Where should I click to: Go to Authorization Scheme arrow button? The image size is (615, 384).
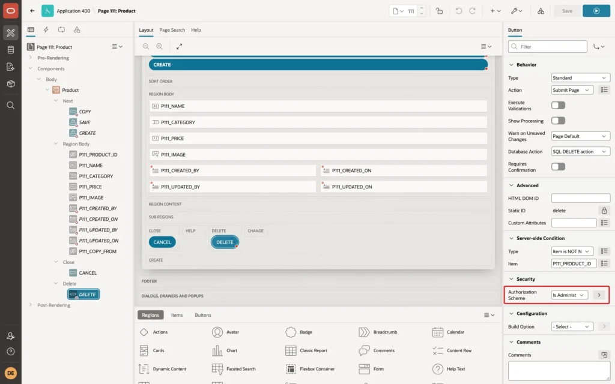(x=599, y=295)
